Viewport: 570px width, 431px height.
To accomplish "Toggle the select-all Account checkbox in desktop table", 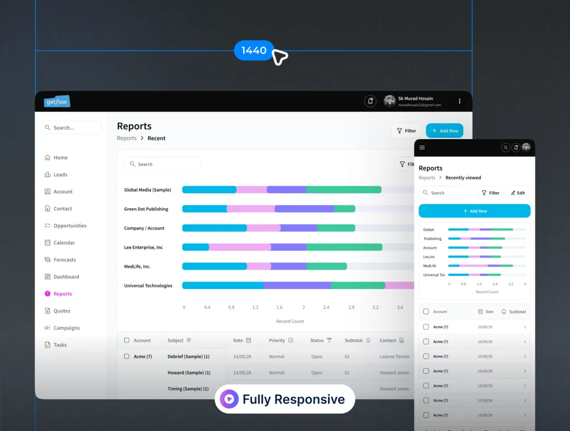I will tap(126, 341).
